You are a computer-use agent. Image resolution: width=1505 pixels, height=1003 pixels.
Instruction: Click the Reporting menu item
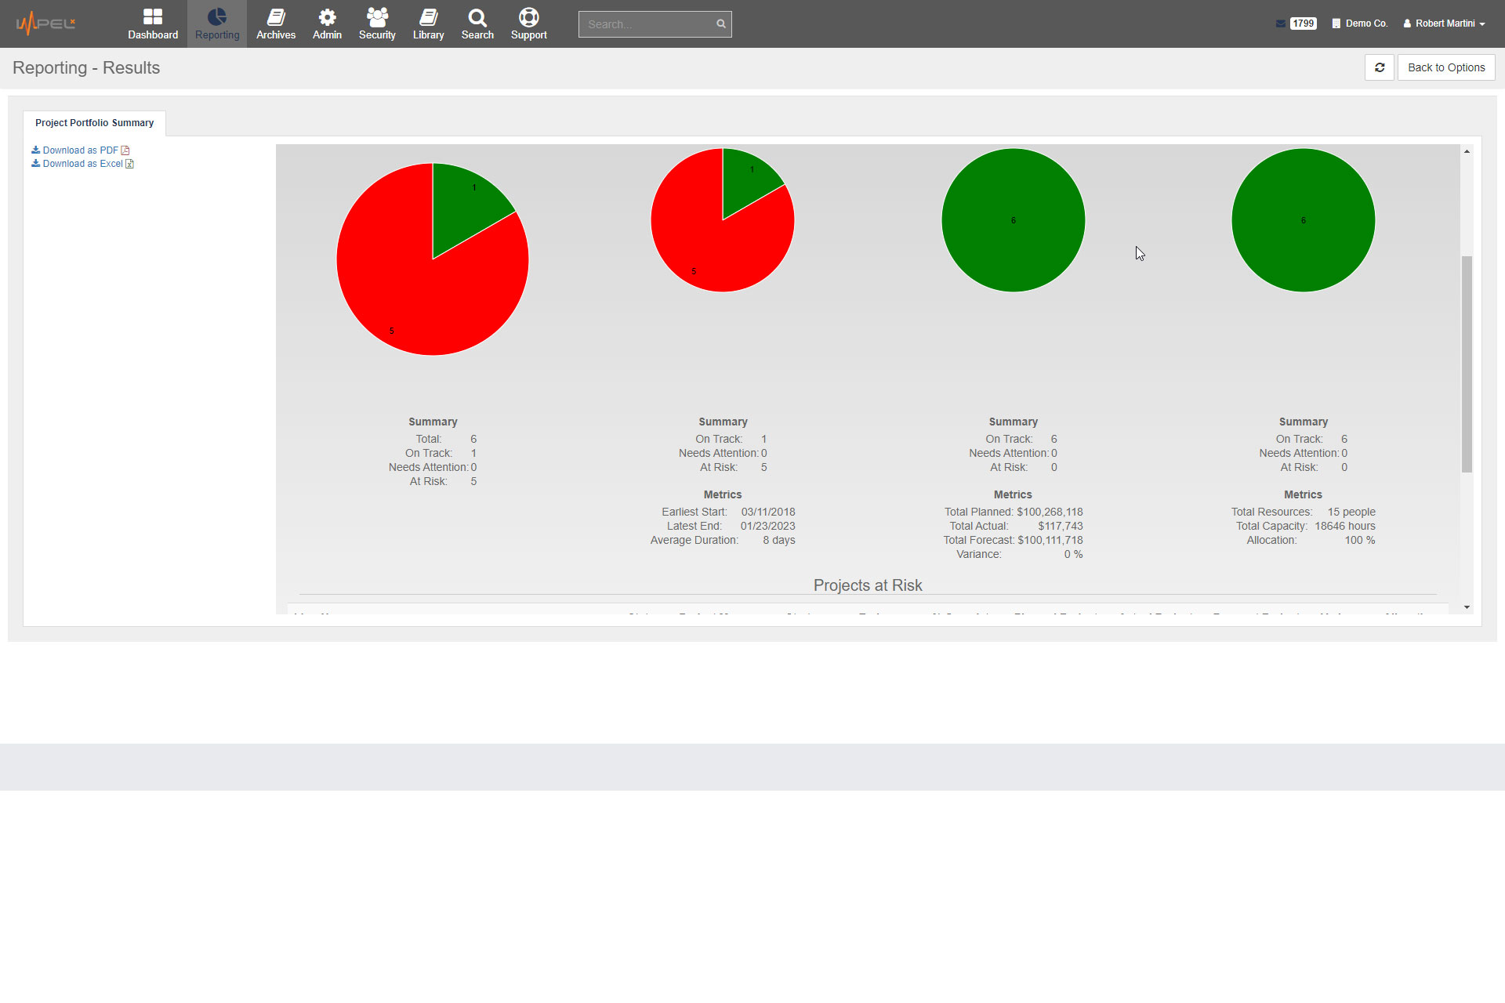[217, 24]
